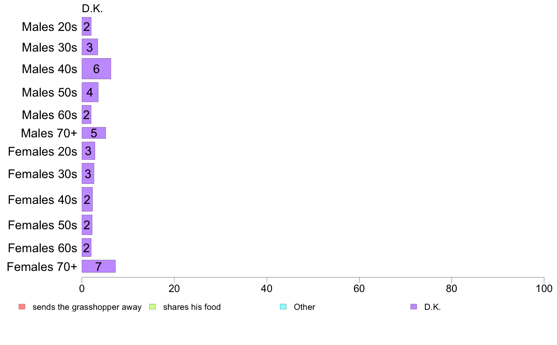Click the Females 70+ bar showing 7
Image resolution: width=557 pixels, height=345 pixels.
point(98,266)
